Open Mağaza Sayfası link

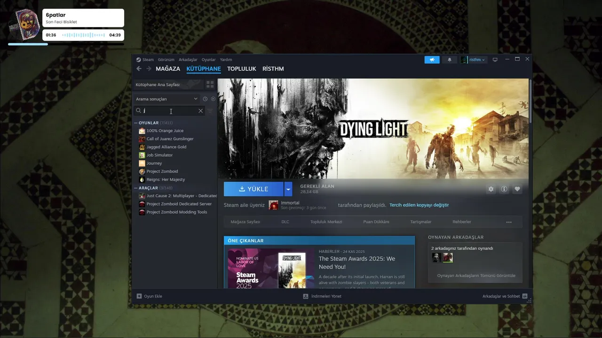(246, 222)
